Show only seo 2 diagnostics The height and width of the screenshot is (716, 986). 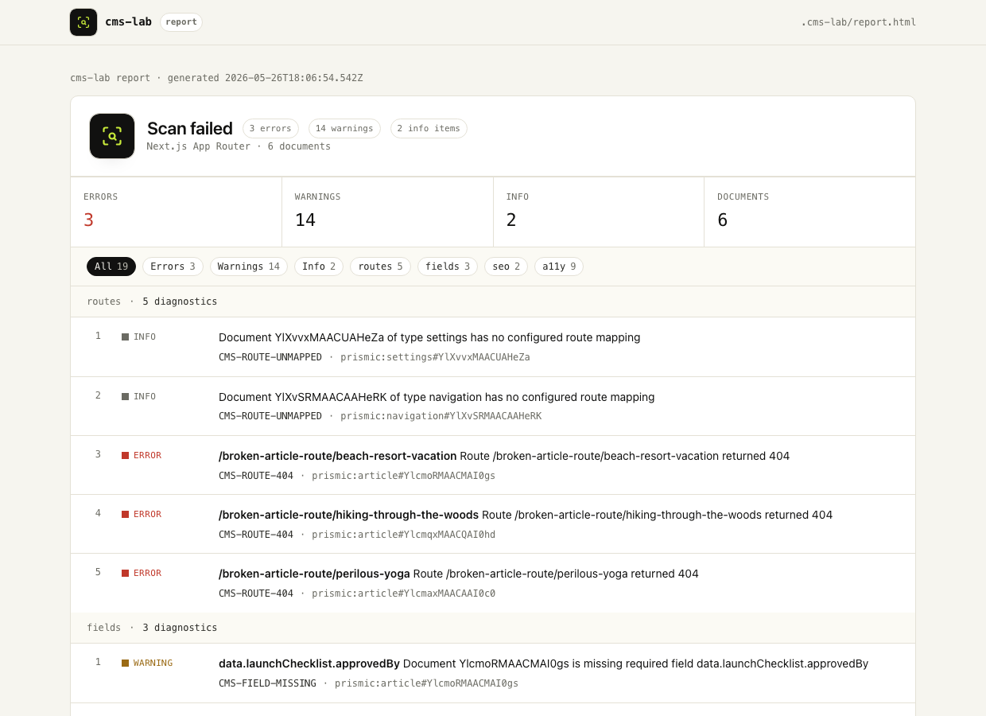[x=506, y=267]
